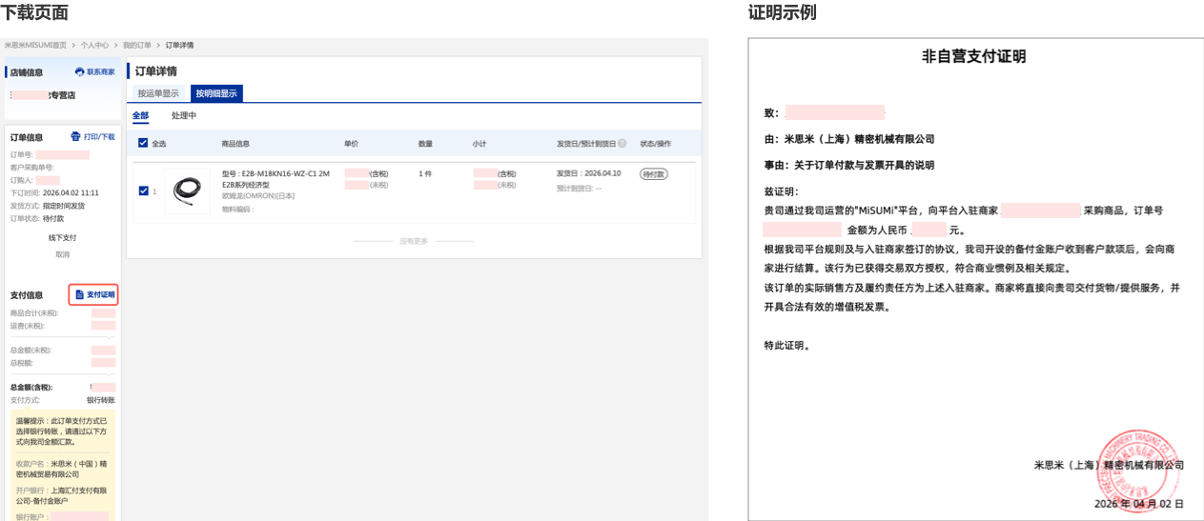The width and height of the screenshot is (1204, 521).
Task: Click the 线下支付 button
Action: click(63, 237)
